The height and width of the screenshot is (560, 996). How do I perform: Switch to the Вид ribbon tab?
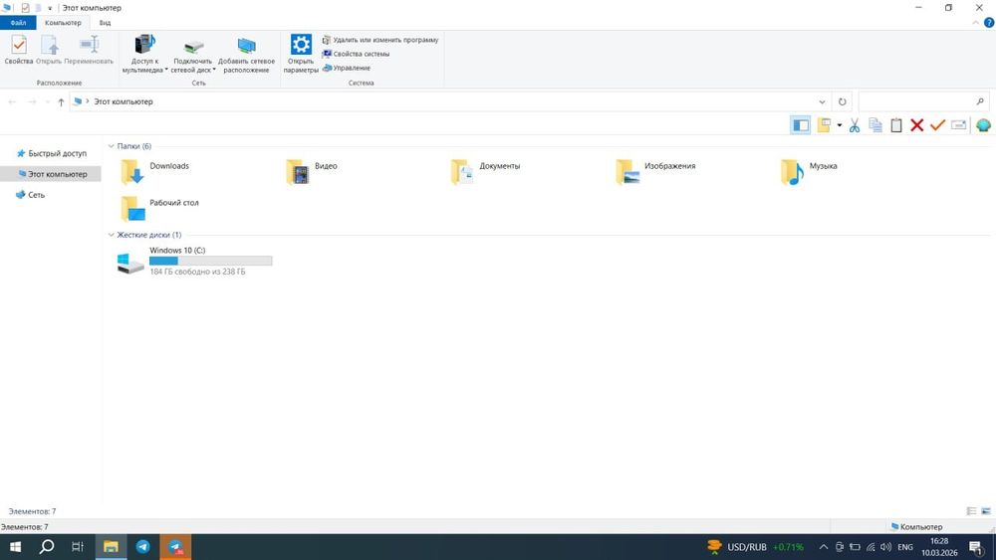[x=105, y=23]
